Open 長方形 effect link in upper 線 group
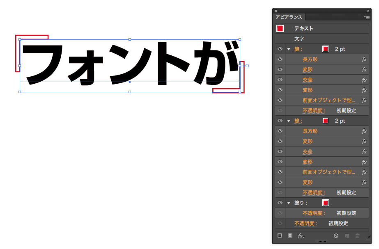Viewport: 379px width, 249px height. point(310,59)
